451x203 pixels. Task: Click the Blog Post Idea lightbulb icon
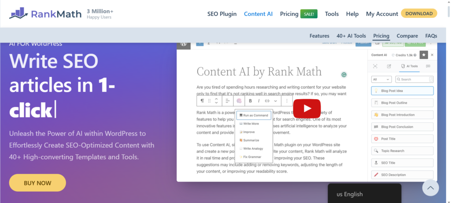click(376, 91)
